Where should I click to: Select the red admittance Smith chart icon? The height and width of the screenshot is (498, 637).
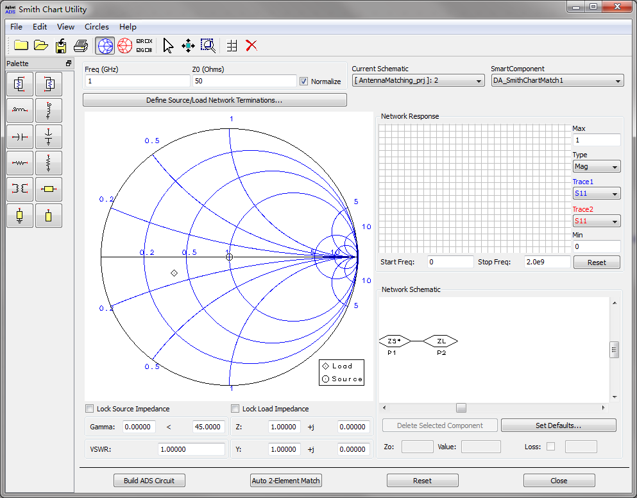click(x=124, y=46)
